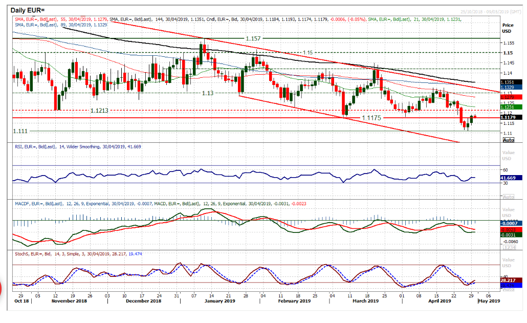Click the Stochastic 28.217 value tag

[x=512, y=280]
